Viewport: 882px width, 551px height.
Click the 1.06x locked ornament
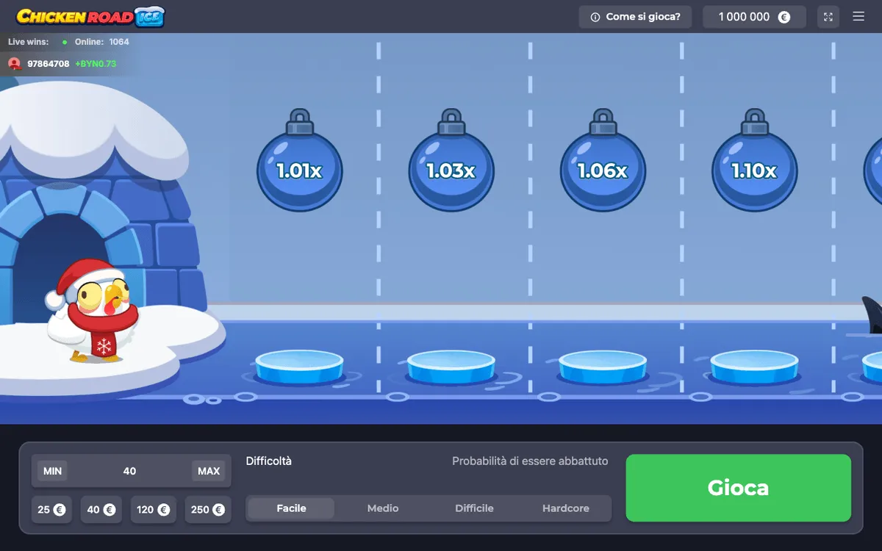(603, 161)
